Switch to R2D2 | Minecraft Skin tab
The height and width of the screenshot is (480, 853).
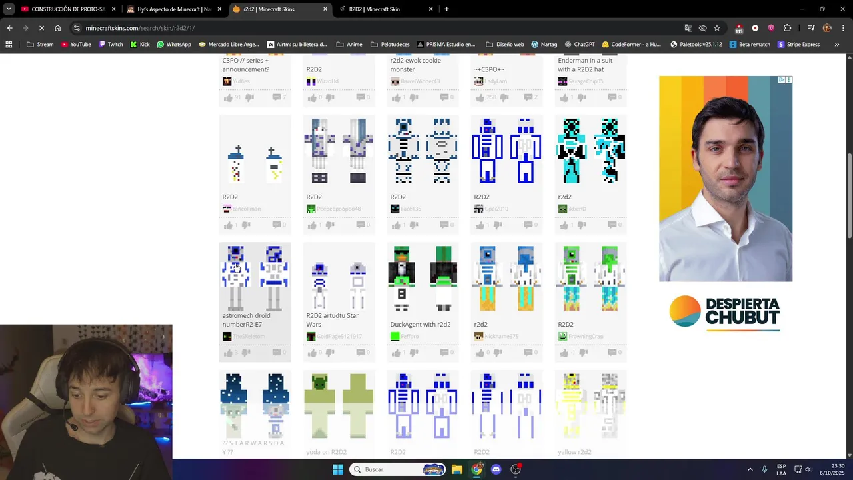(x=386, y=9)
